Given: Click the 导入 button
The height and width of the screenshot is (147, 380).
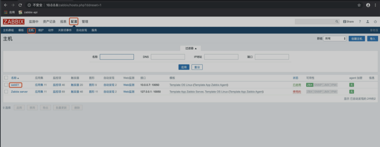Looking at the screenshot, I should (373, 39).
